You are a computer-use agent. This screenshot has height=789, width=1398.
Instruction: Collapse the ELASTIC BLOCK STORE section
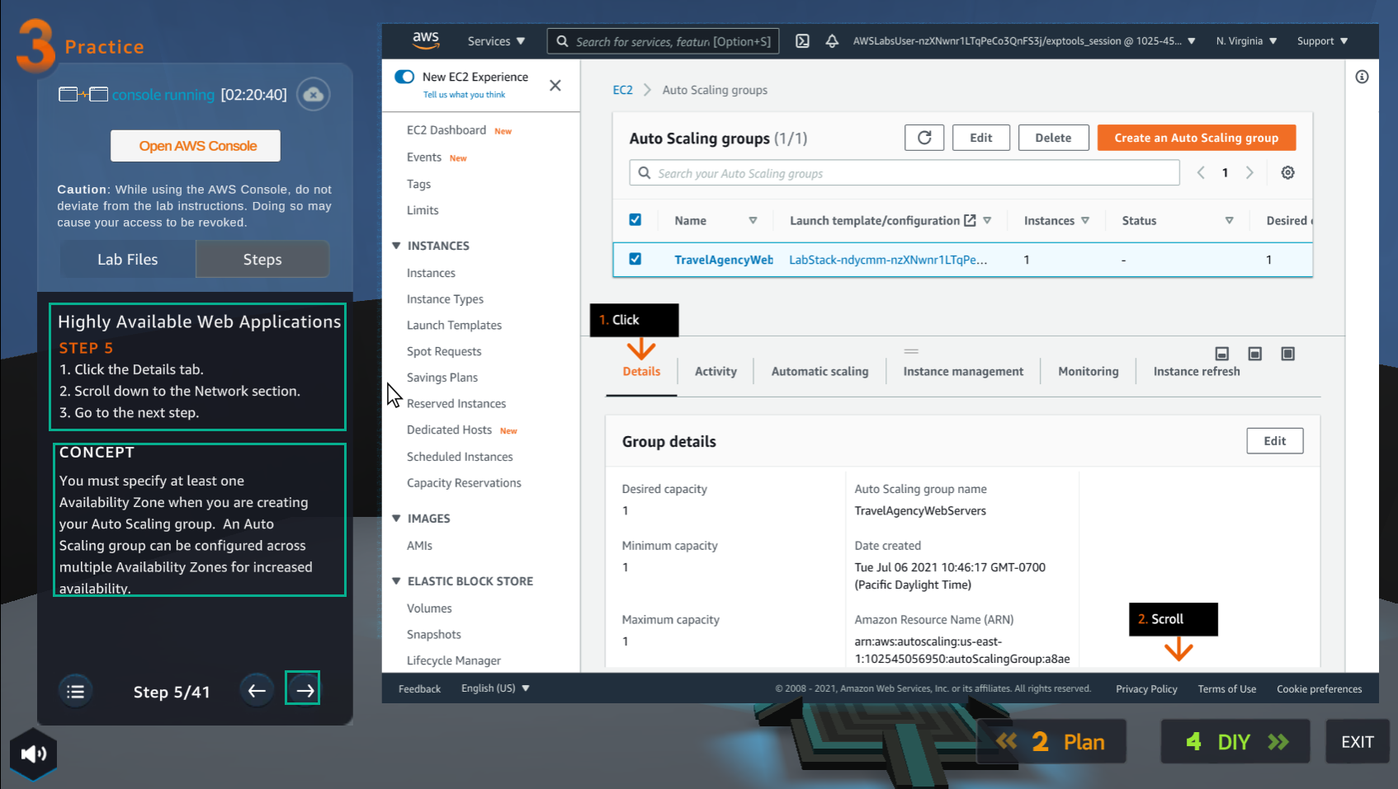click(396, 581)
